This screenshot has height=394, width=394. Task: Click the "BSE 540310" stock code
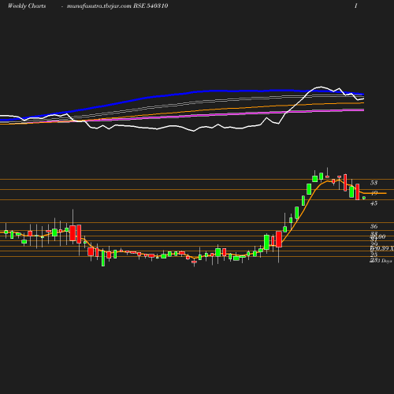tap(151, 6)
